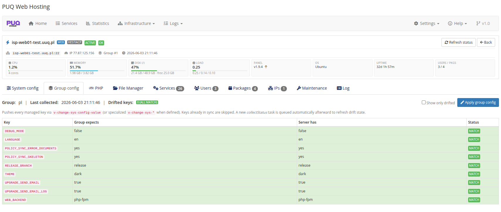Click the disk usage progress bar

pos(158,71)
